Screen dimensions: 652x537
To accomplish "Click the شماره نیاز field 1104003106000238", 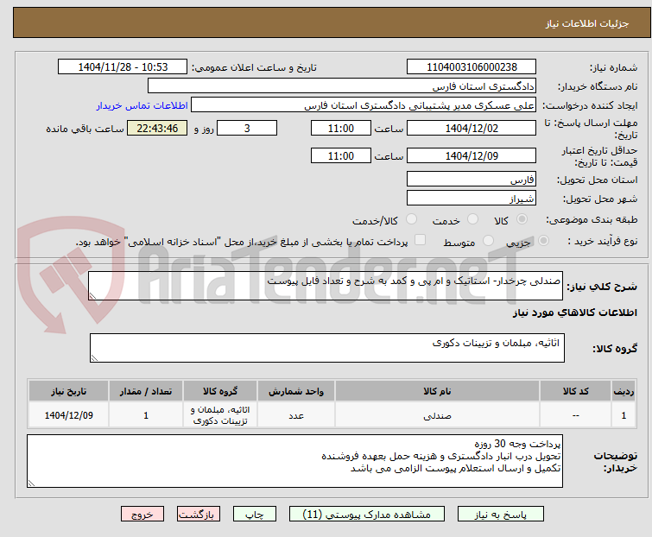I will click(x=472, y=67).
